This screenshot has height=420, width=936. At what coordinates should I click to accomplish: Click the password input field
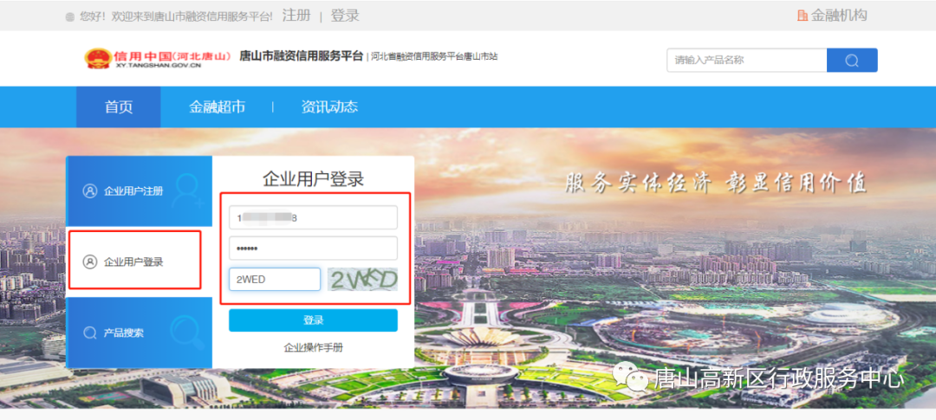(313, 249)
